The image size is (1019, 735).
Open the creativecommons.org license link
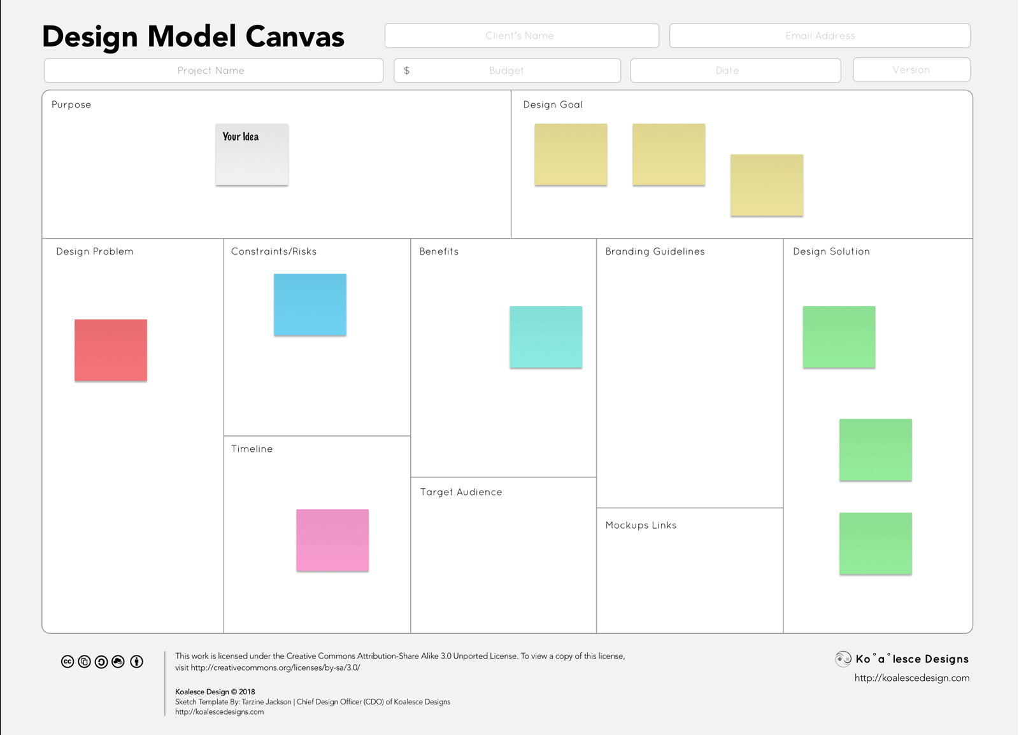pyautogui.click(x=275, y=668)
